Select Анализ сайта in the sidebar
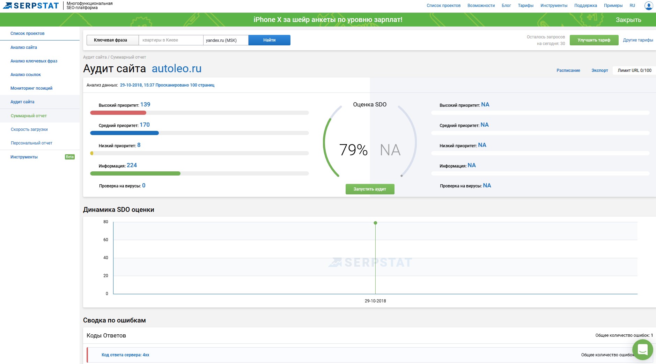Screen dimensions: 656x364 pos(23,47)
